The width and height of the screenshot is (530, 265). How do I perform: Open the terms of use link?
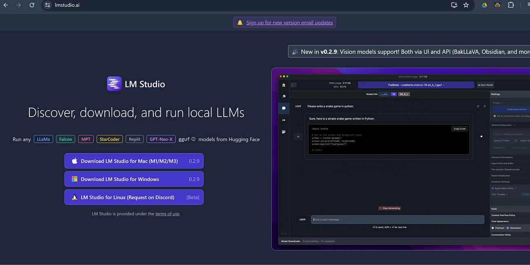click(x=167, y=214)
